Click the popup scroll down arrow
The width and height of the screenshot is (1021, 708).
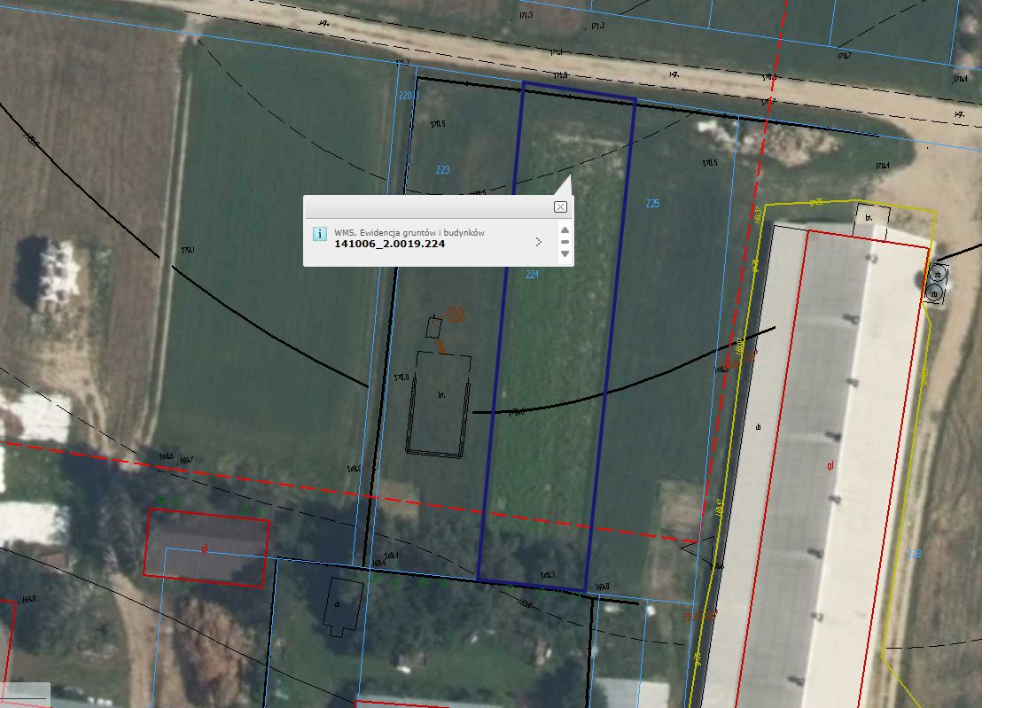pyautogui.click(x=565, y=253)
